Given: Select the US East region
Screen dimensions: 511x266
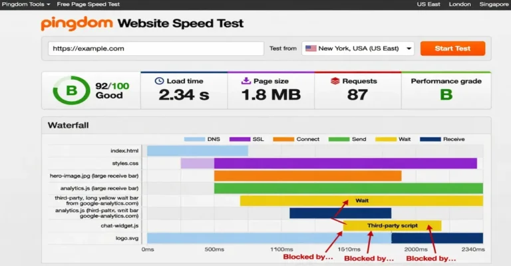Looking at the screenshot, I should click(x=428, y=4).
